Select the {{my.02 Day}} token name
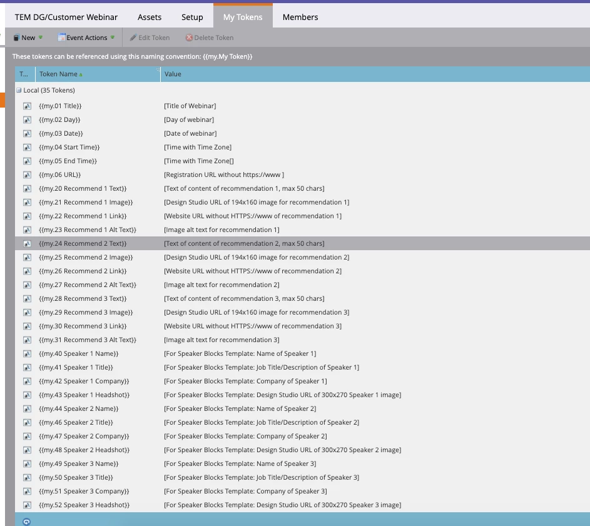 point(59,119)
